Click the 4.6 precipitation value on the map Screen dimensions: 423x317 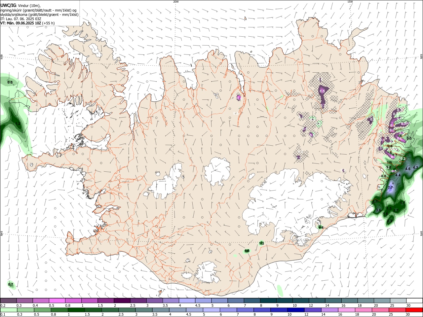407,169
